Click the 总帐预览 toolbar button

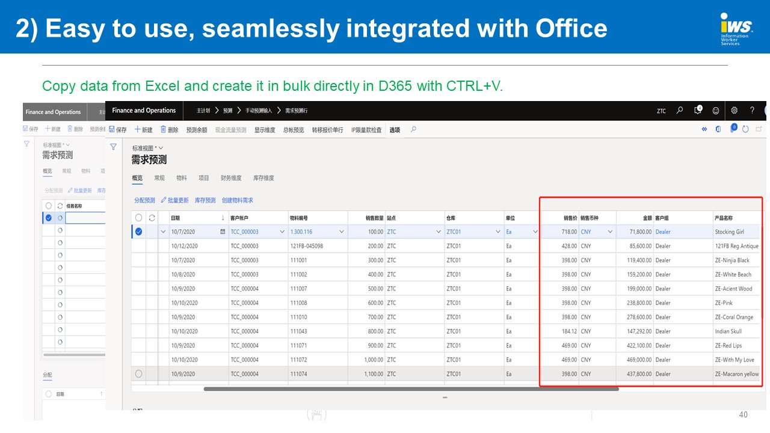294,130
